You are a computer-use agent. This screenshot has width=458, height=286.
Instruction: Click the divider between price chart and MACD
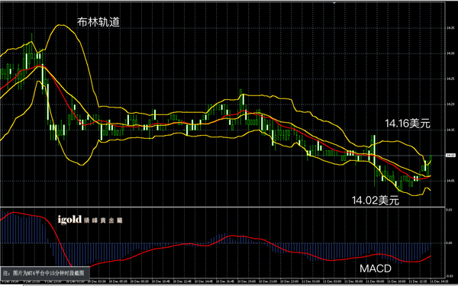click(222, 207)
